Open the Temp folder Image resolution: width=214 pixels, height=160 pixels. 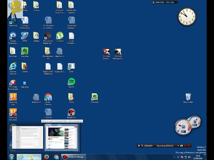click(71, 98)
